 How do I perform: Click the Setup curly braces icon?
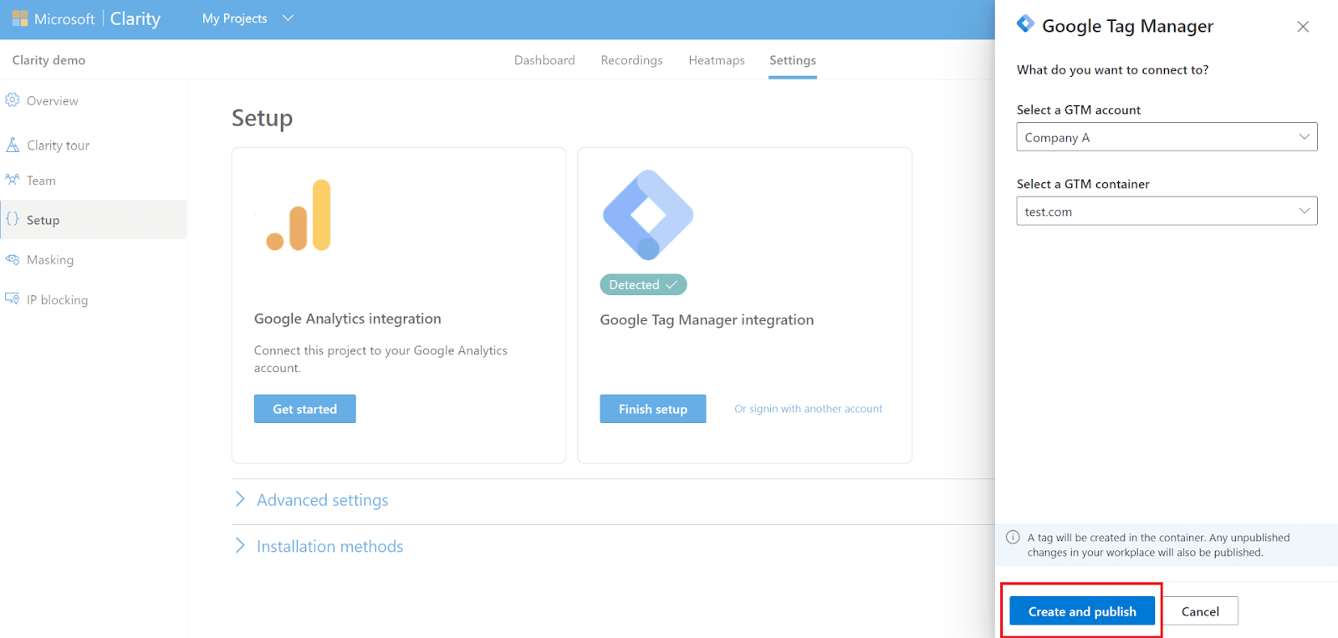(x=13, y=219)
